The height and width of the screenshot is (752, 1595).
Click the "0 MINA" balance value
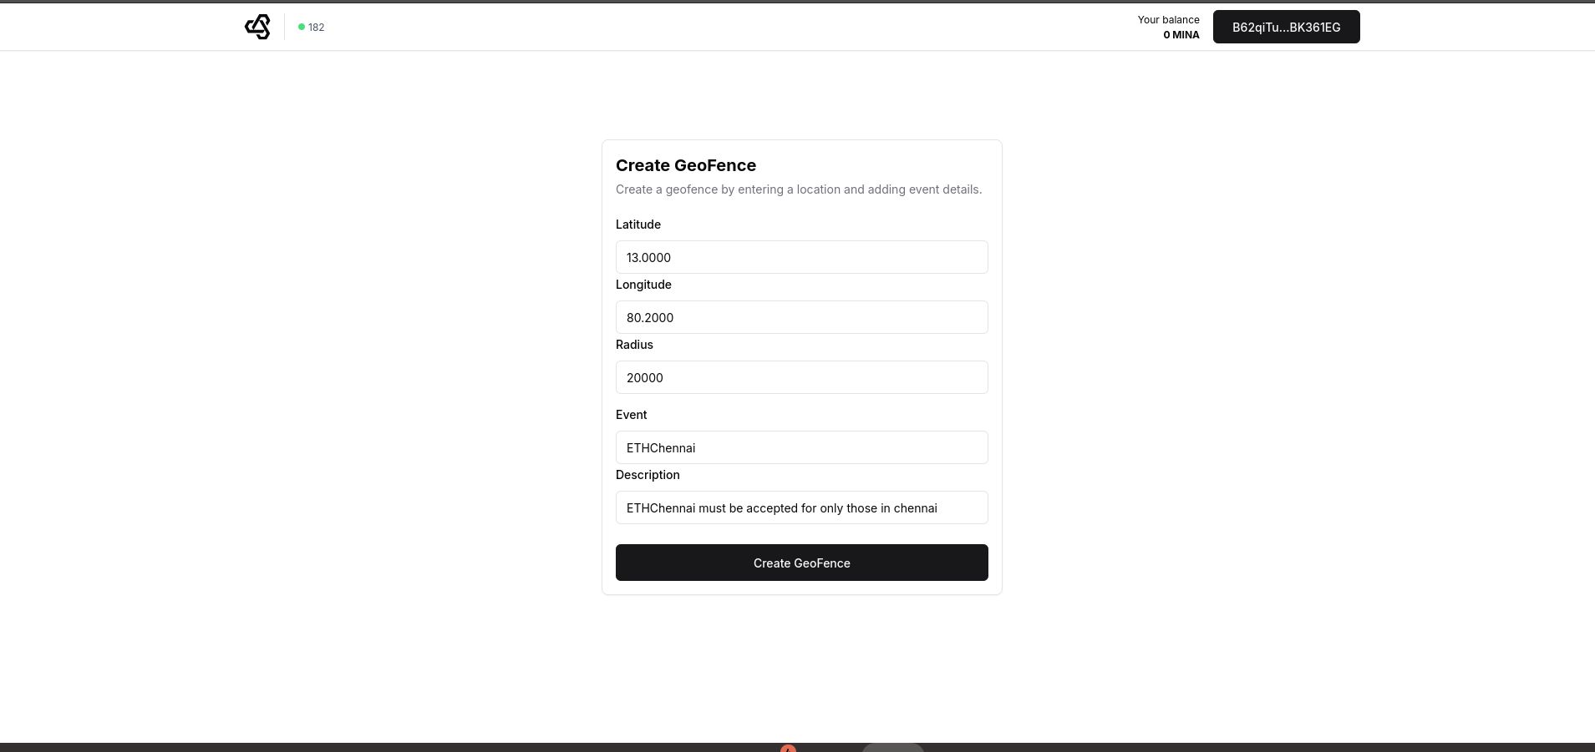click(1181, 35)
